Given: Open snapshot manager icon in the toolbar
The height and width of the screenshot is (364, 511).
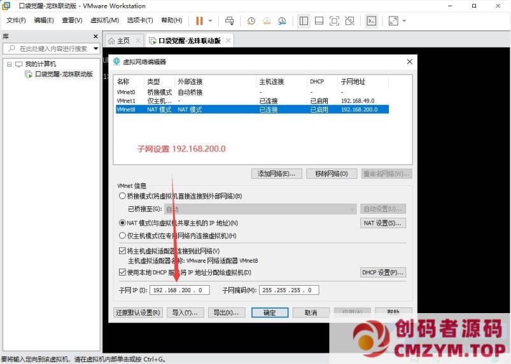Looking at the screenshot, I should [x=282, y=21].
